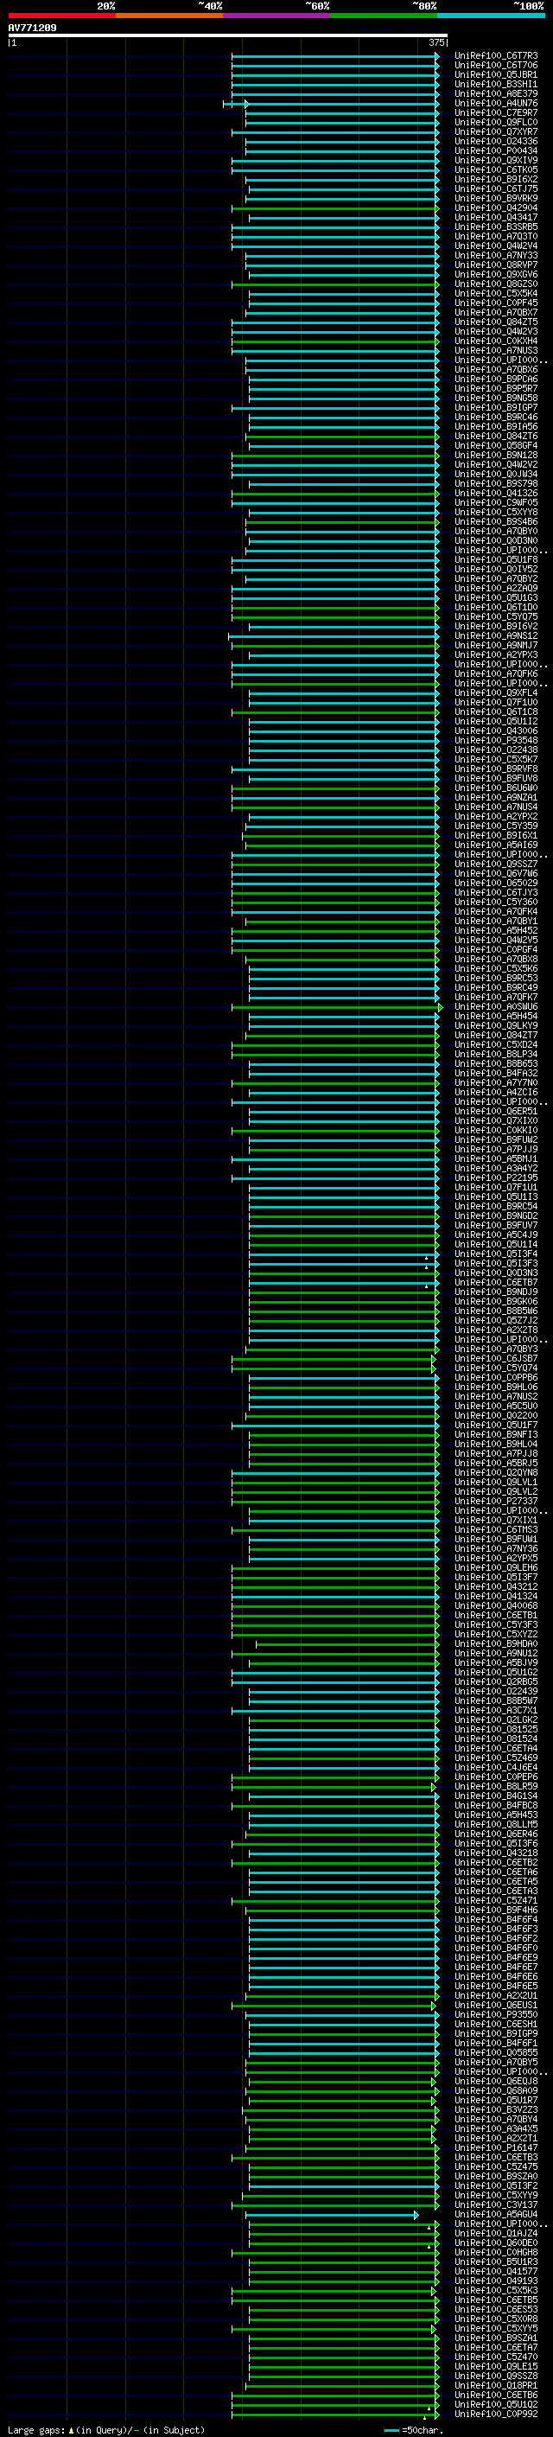
Task: Select hit UniRef100_A7NUS3
Action: (495, 351)
